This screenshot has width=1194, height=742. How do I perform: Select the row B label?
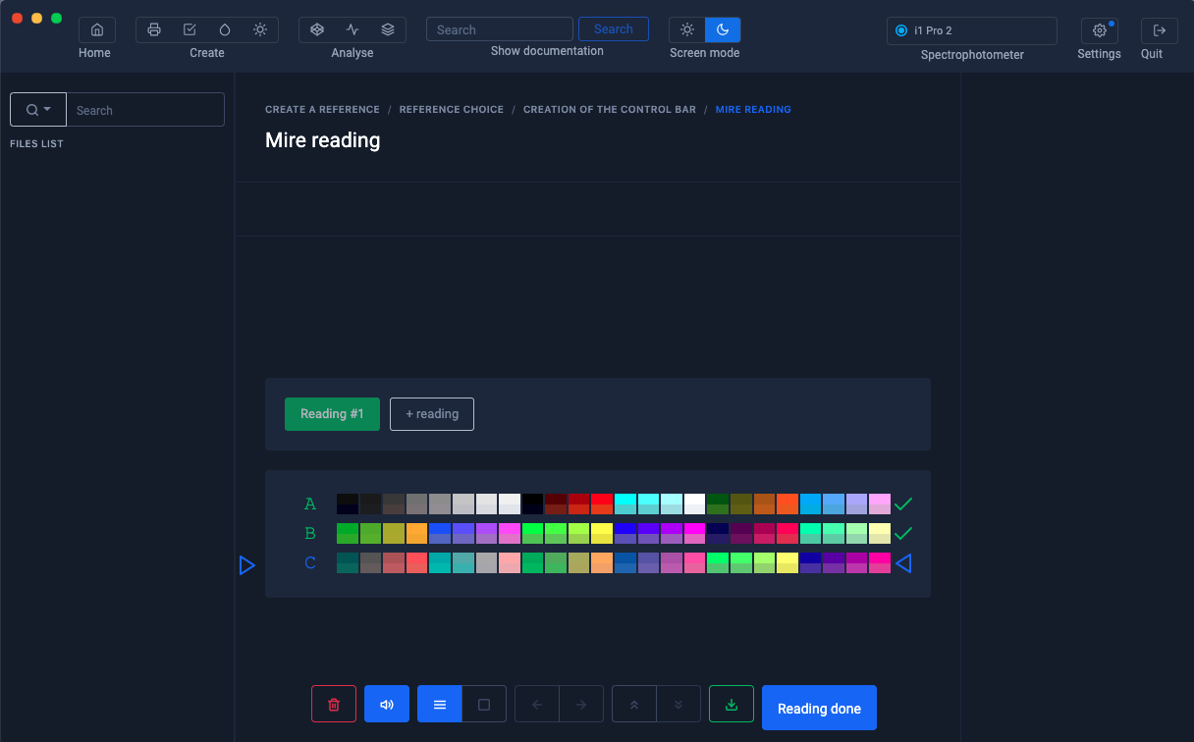[x=310, y=534]
